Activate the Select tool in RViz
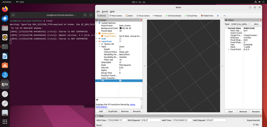 [129, 16]
